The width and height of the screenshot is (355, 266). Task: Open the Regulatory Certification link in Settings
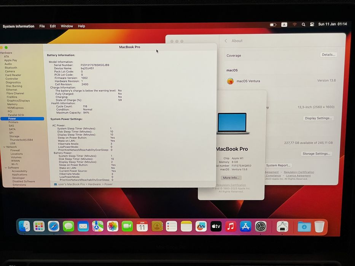pyautogui.click(x=299, y=172)
